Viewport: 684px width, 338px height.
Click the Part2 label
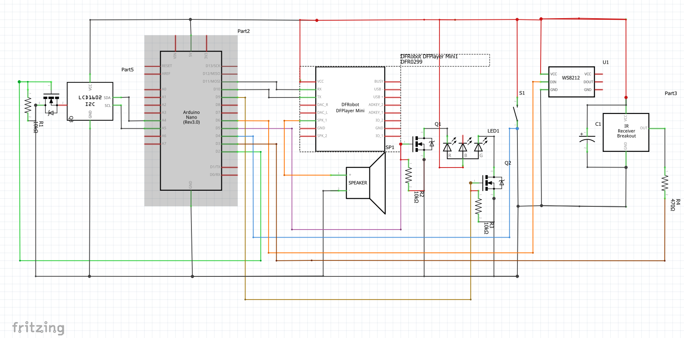point(244,31)
